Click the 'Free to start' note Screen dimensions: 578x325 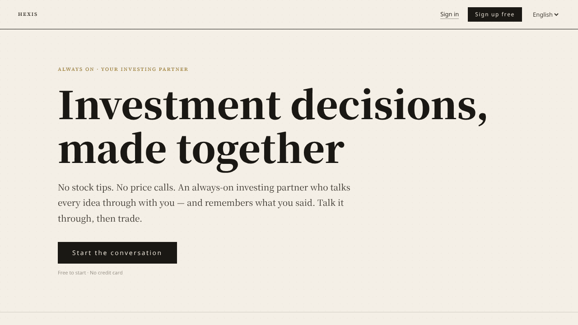[x=72, y=273]
